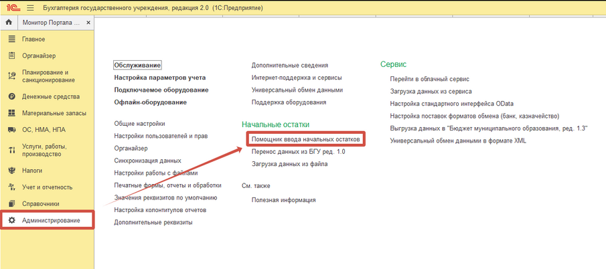Open the Налоги section icon
Image resolution: width=606 pixels, height=269 pixels.
pos(11,171)
